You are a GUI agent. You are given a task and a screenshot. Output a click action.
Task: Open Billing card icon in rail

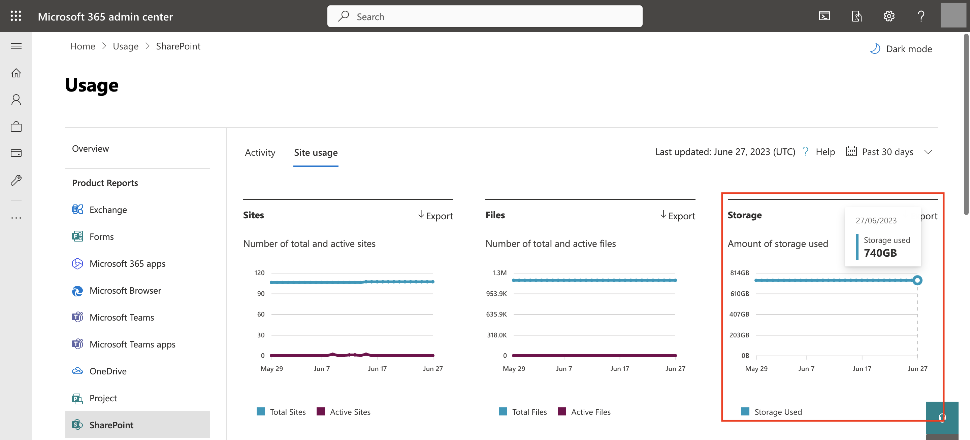[16, 153]
